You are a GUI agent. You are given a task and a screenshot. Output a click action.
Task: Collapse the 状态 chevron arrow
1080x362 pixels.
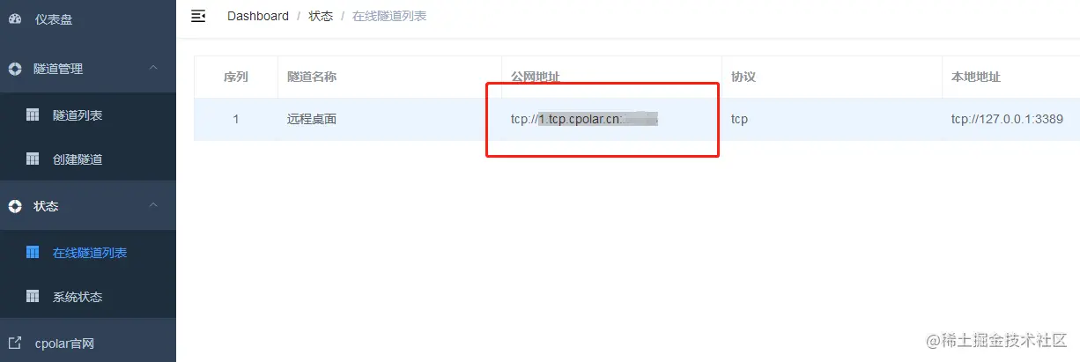(x=153, y=205)
